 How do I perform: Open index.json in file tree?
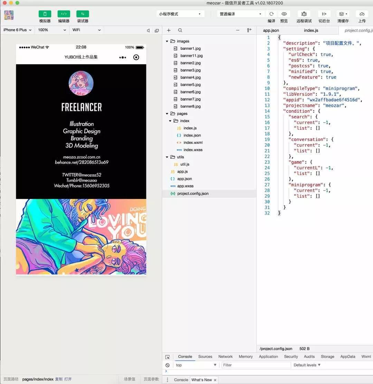click(x=192, y=135)
